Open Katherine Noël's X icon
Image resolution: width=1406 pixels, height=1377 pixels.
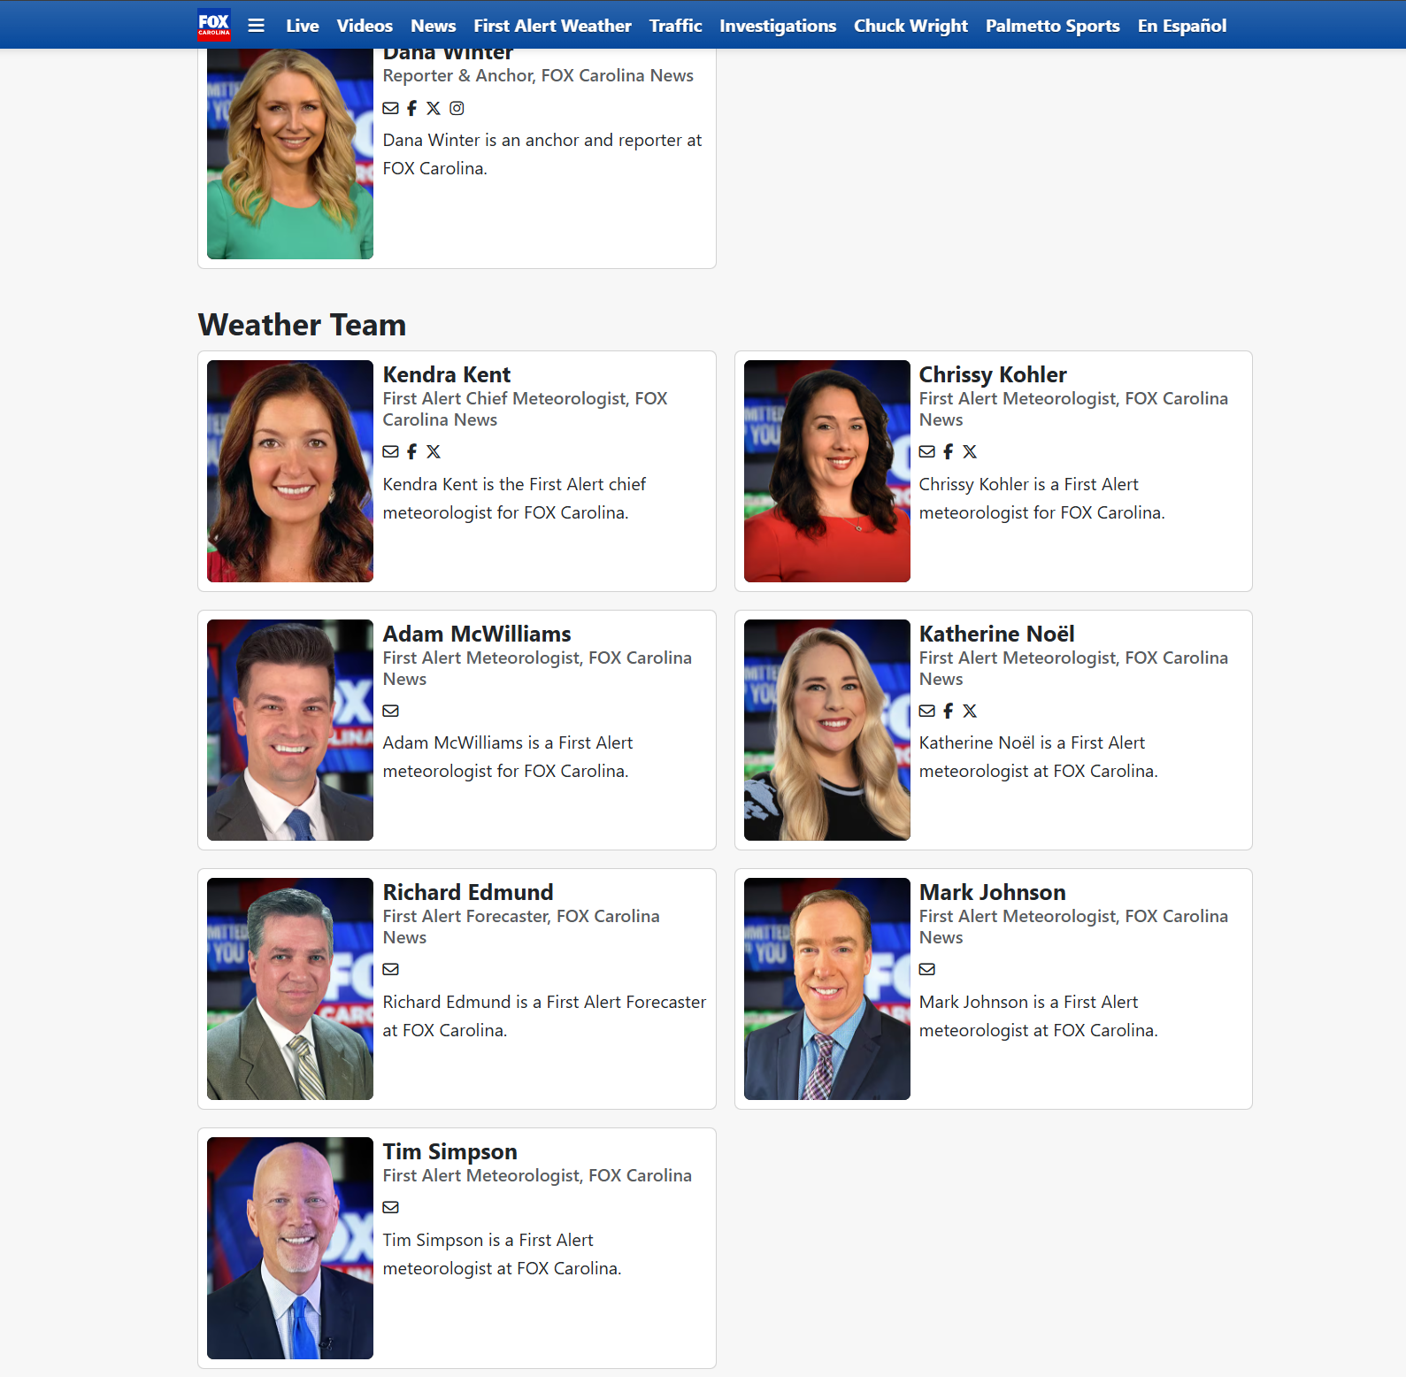[970, 711]
